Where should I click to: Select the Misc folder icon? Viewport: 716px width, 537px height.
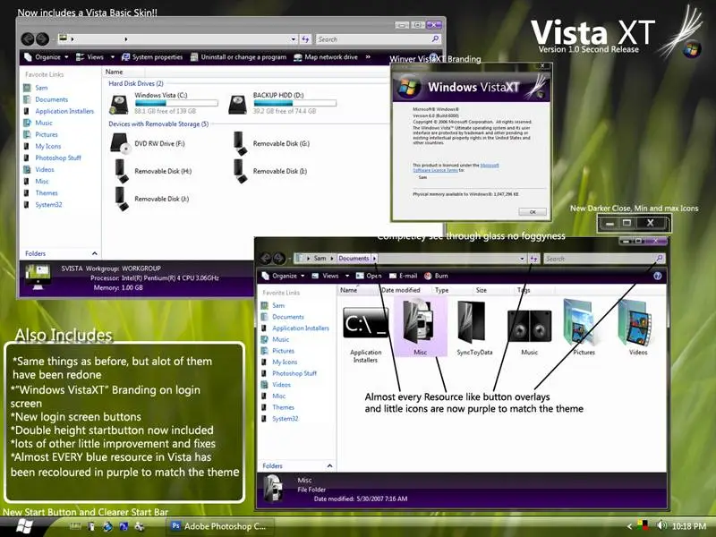click(x=420, y=321)
